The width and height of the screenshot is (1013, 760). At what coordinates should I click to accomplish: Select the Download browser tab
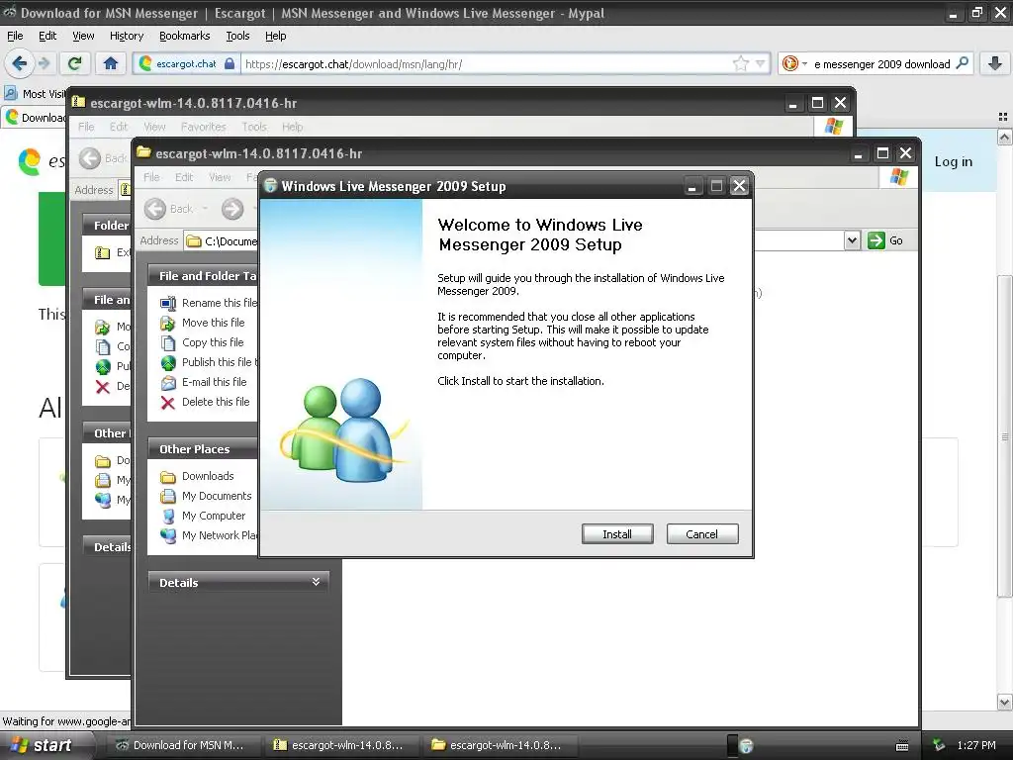[x=35, y=118]
